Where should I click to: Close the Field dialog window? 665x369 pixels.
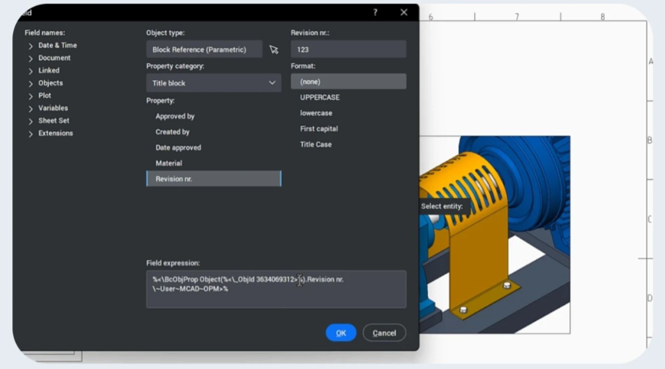[x=404, y=13]
